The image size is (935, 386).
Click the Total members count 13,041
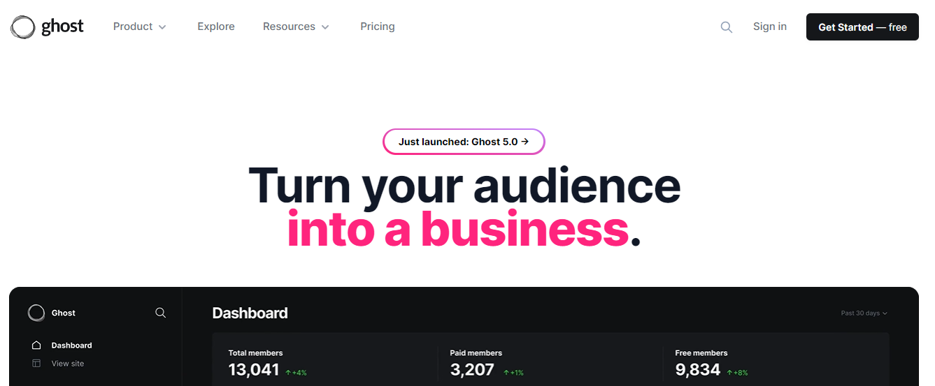tap(254, 370)
